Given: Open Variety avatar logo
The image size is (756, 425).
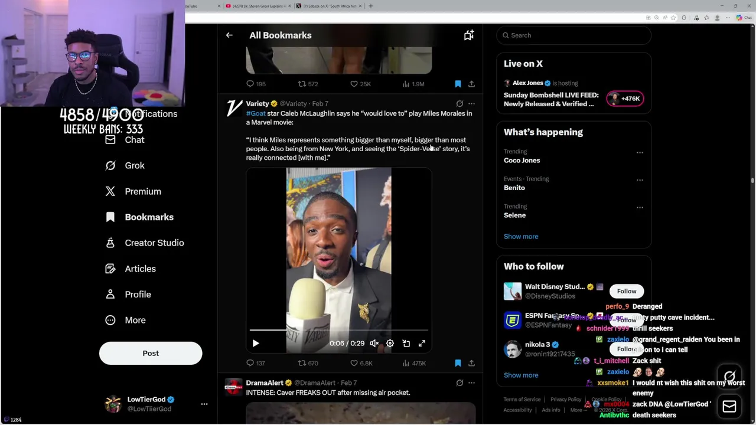Looking at the screenshot, I should point(234,108).
